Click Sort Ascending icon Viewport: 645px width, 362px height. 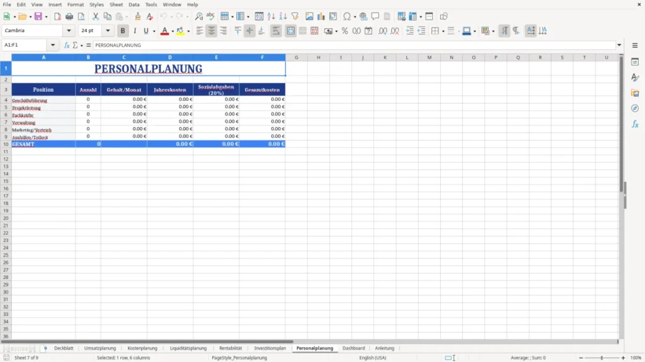(271, 16)
